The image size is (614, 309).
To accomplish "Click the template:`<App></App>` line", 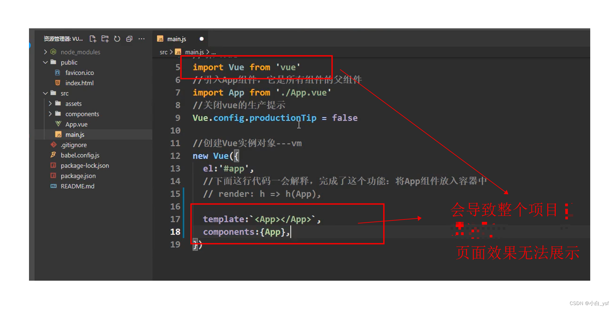I will (x=262, y=219).
